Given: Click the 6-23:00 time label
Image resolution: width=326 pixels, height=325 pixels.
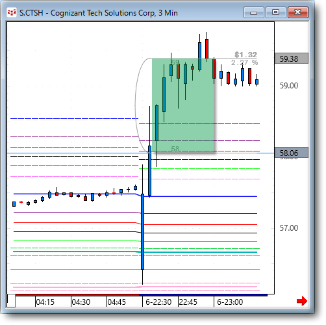Looking at the screenshot, I should 230,302.
